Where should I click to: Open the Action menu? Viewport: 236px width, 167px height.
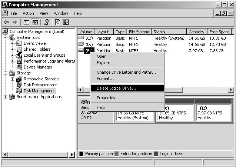28,13
